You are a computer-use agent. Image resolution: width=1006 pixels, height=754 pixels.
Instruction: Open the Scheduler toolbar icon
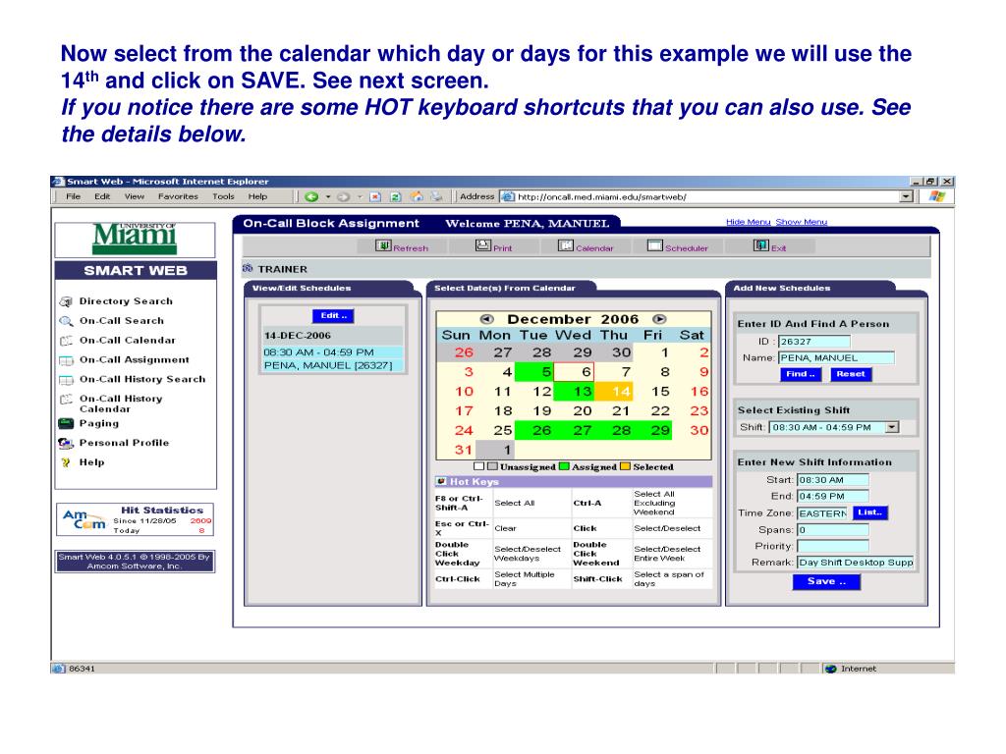point(655,245)
